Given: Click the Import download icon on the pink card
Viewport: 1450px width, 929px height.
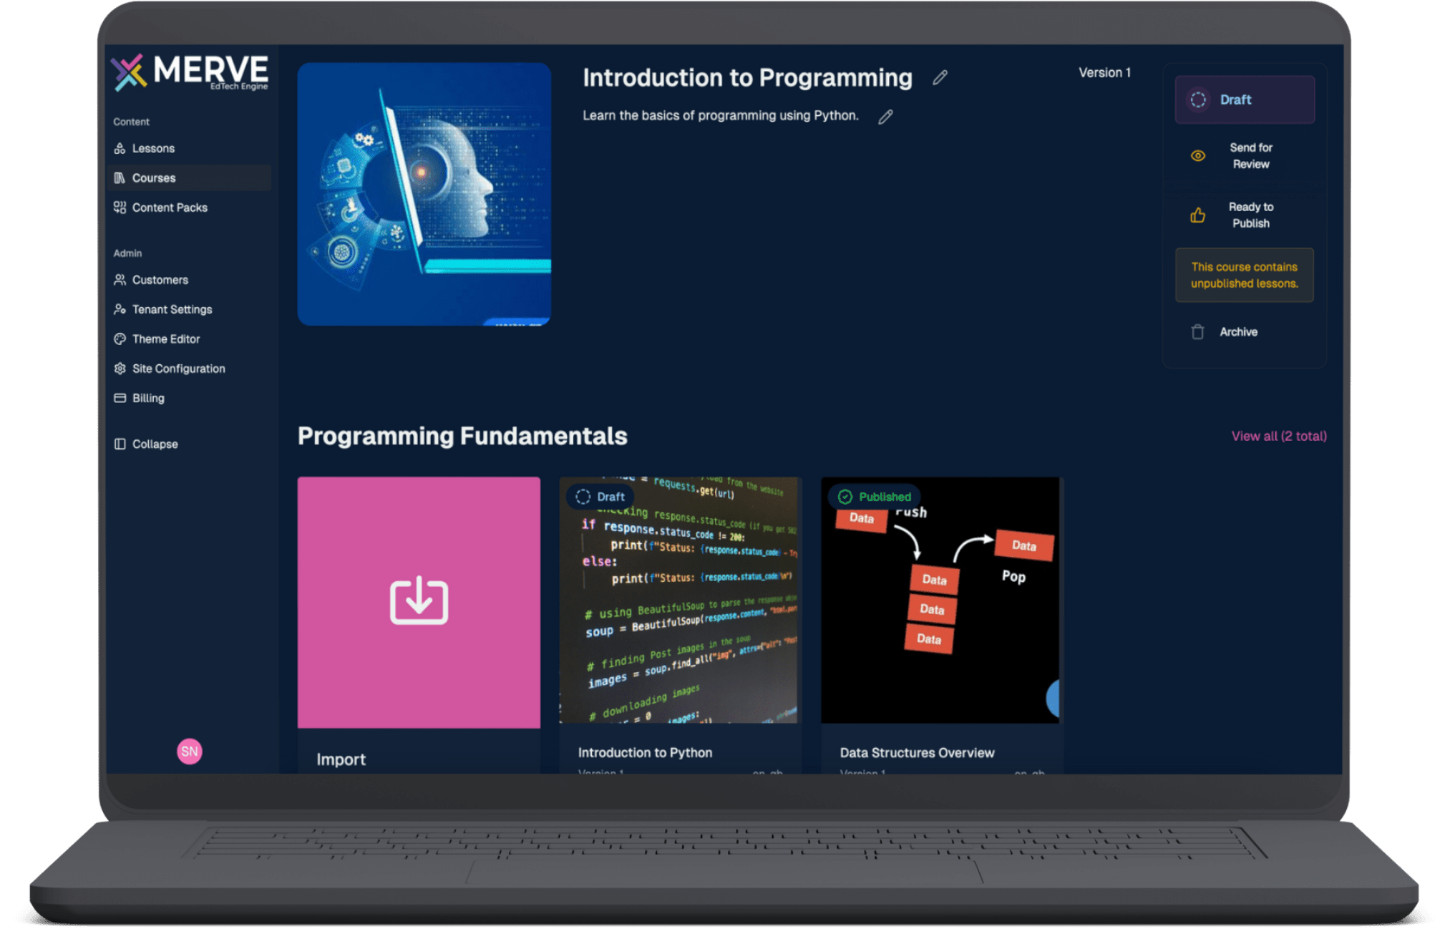Looking at the screenshot, I should (x=419, y=600).
